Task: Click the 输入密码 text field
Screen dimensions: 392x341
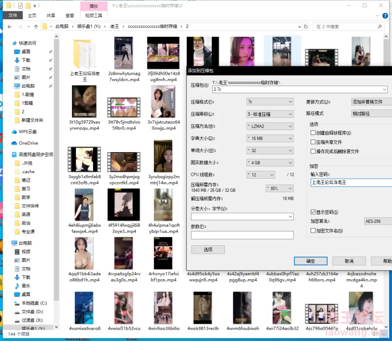Action: tap(350, 183)
